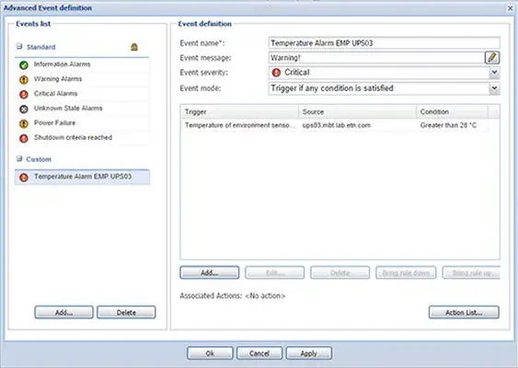
Task: Delete the selected event from Events list
Action: tap(126, 312)
